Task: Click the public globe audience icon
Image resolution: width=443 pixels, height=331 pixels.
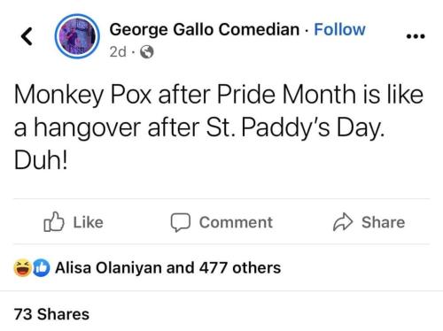Action: [x=147, y=52]
